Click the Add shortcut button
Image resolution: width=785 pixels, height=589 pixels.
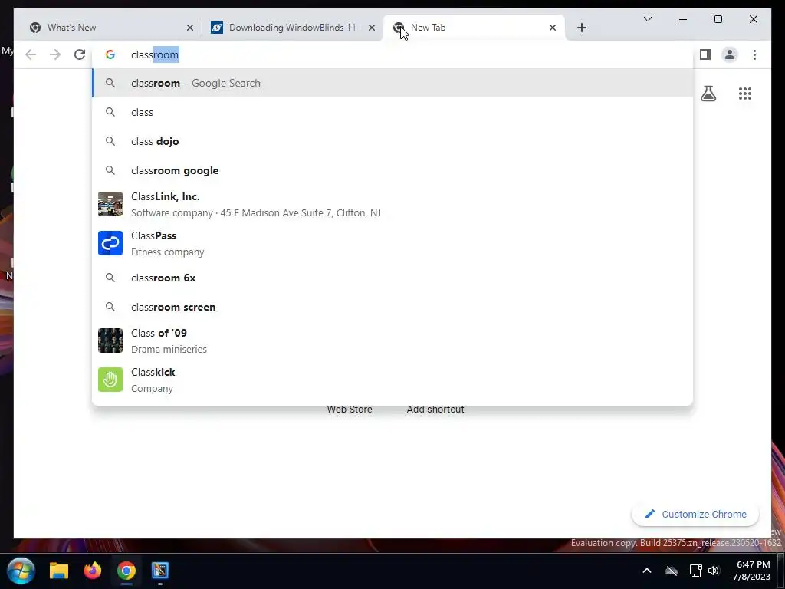coord(435,410)
